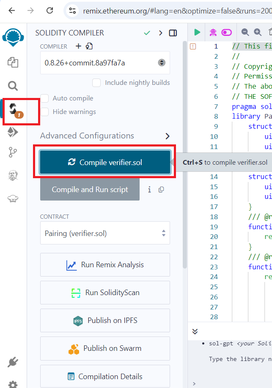Open Deploy & Run Transactions Ethereum icon

click(x=13, y=132)
